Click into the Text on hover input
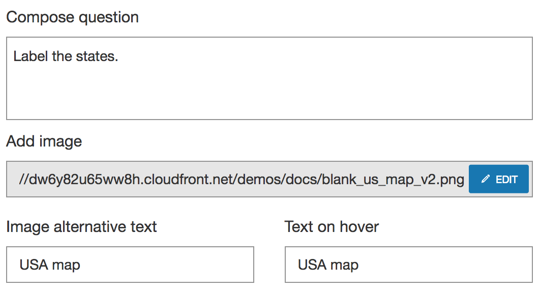The width and height of the screenshot is (540, 290). (x=408, y=265)
